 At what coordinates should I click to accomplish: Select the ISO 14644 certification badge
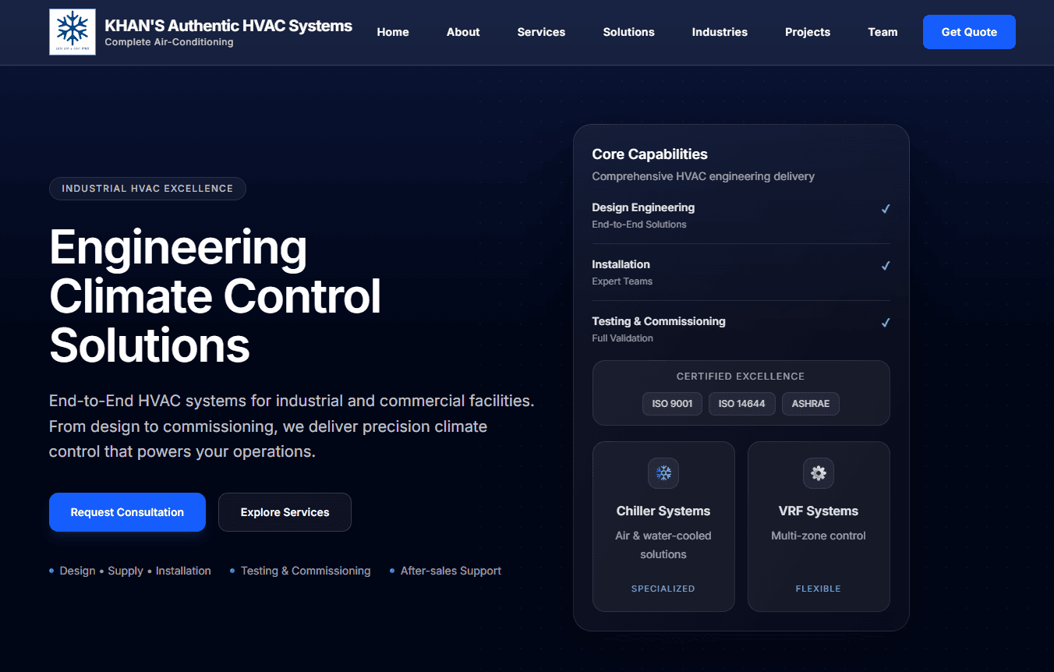click(741, 404)
